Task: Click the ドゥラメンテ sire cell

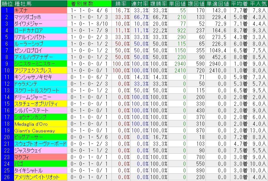Action: click(40, 84)
